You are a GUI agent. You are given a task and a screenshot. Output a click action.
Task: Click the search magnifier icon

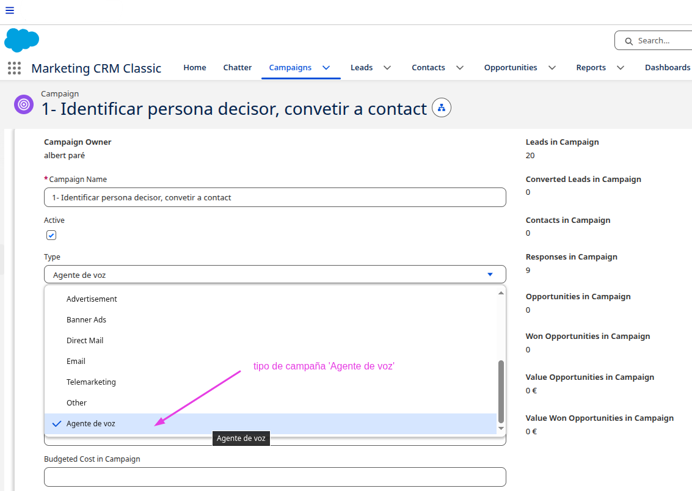pyautogui.click(x=629, y=41)
